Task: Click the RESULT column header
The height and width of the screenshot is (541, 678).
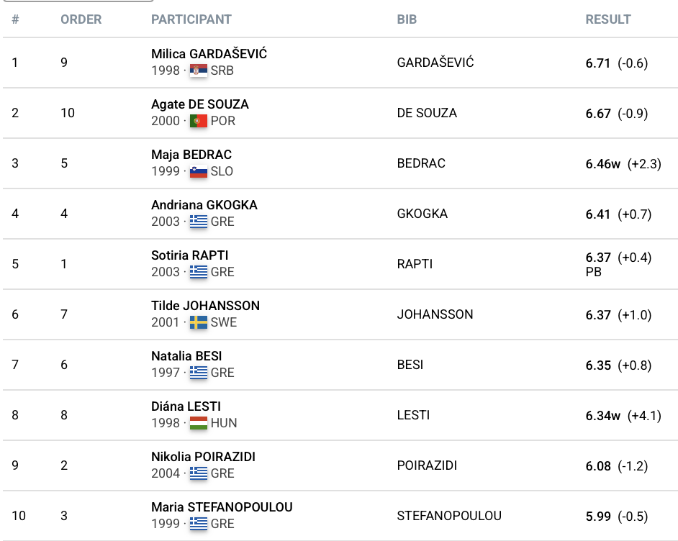Action: [607, 19]
